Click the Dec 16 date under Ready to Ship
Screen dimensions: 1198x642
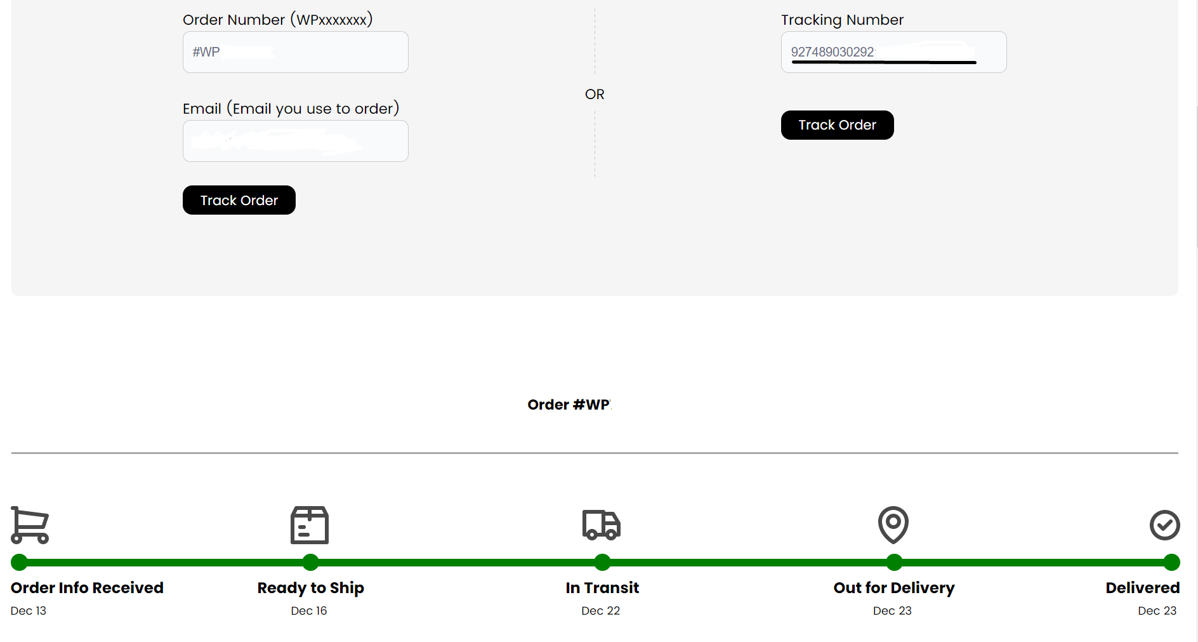(309, 610)
